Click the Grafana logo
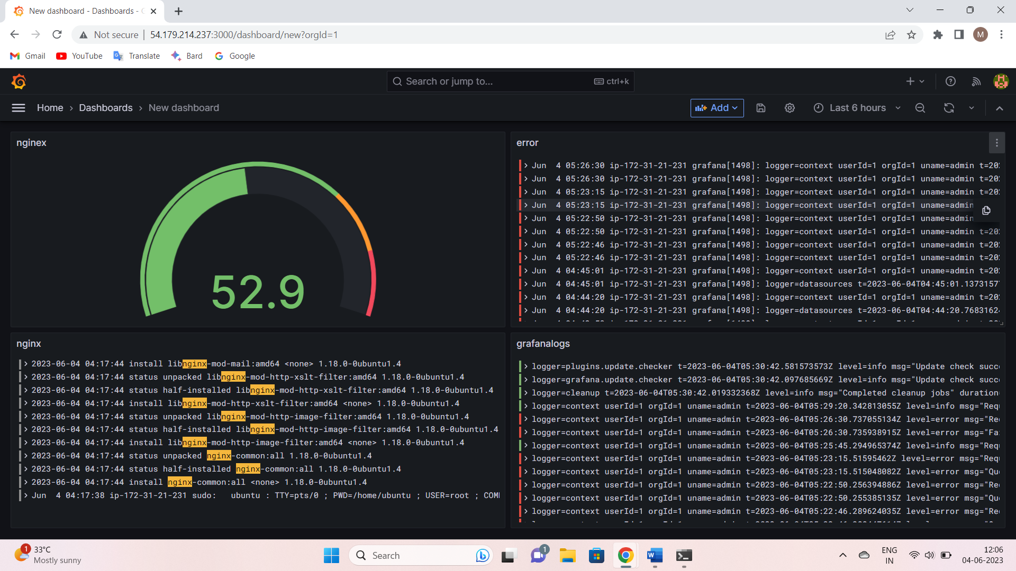 (x=19, y=81)
